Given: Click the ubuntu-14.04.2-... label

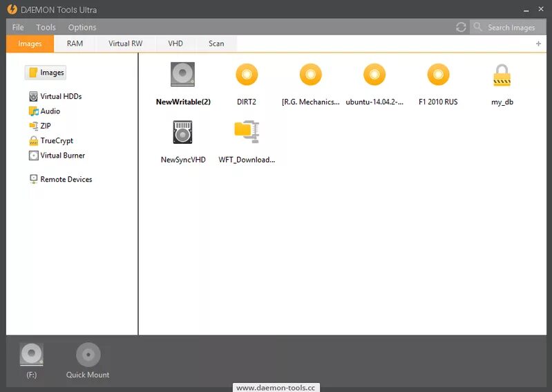Looking at the screenshot, I should pos(374,102).
